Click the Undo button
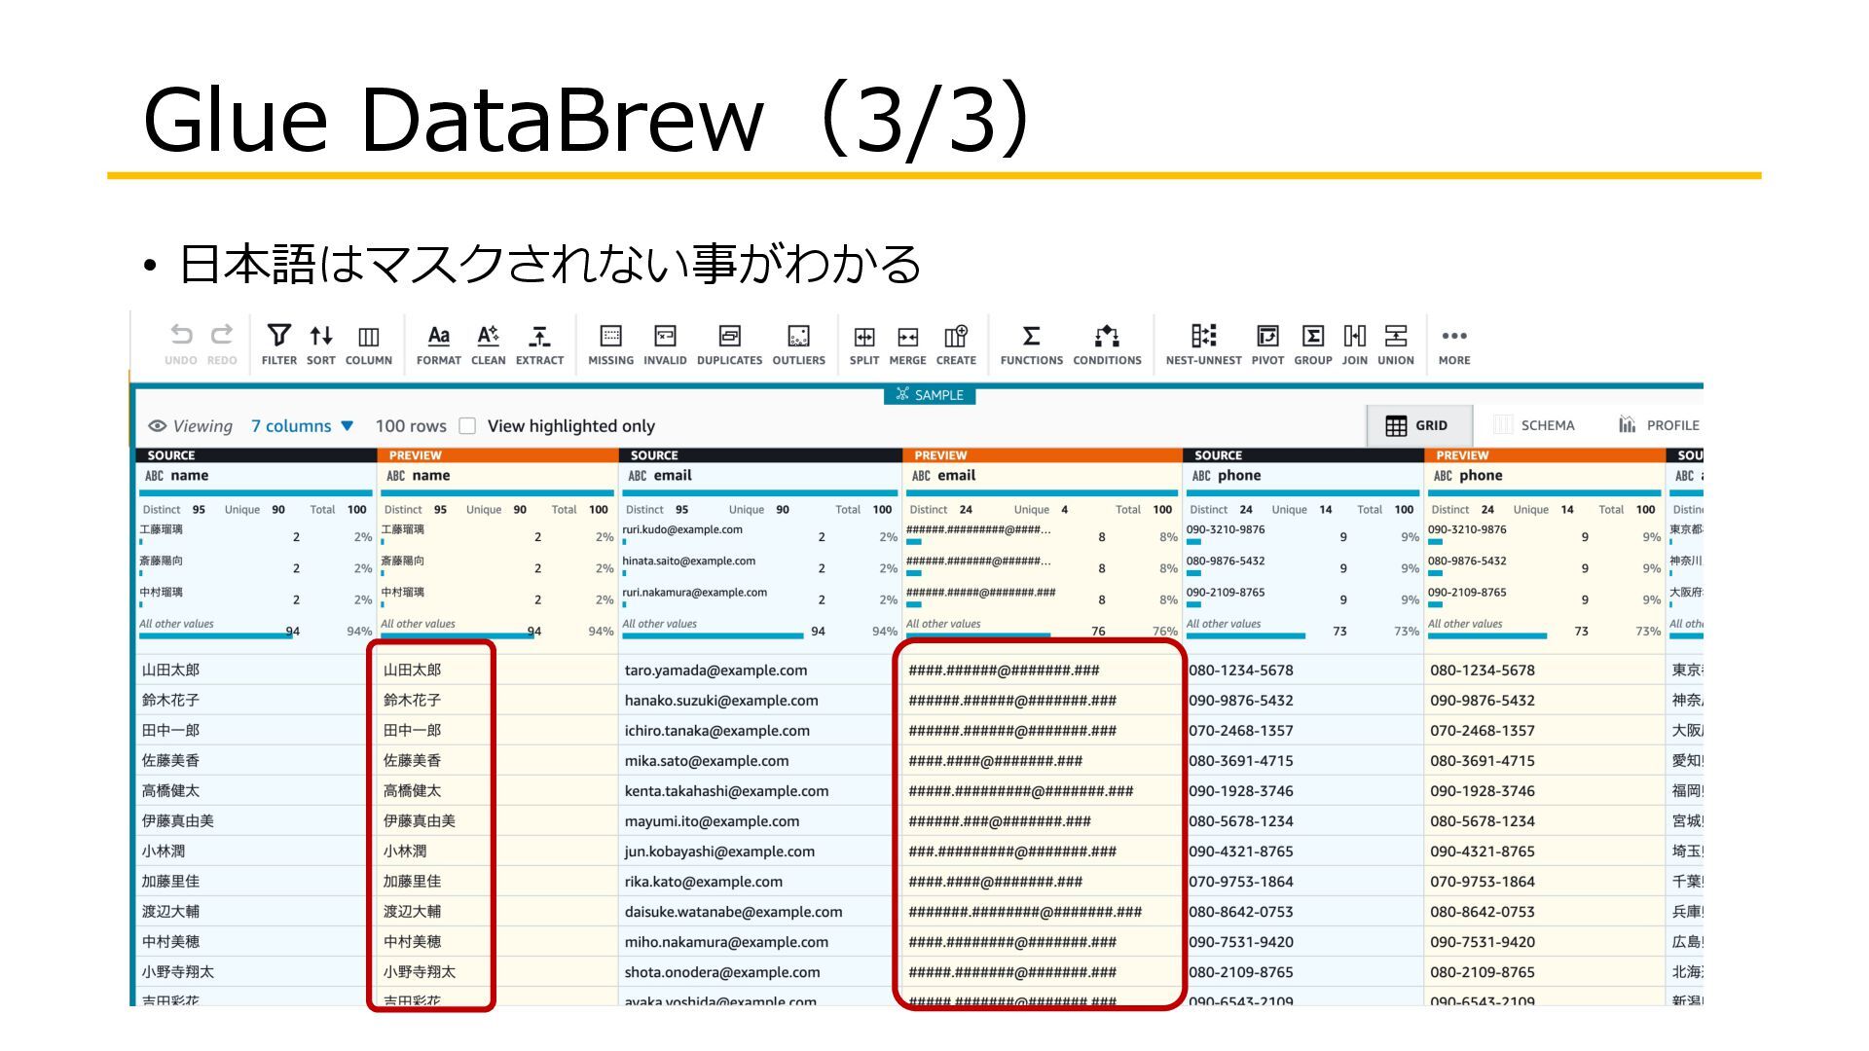This screenshot has width=1869, height=1051. point(181,337)
